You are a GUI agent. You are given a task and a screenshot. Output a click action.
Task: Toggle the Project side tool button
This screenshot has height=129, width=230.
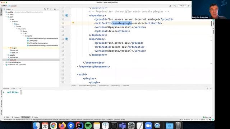pyautogui.click(x=1, y=12)
